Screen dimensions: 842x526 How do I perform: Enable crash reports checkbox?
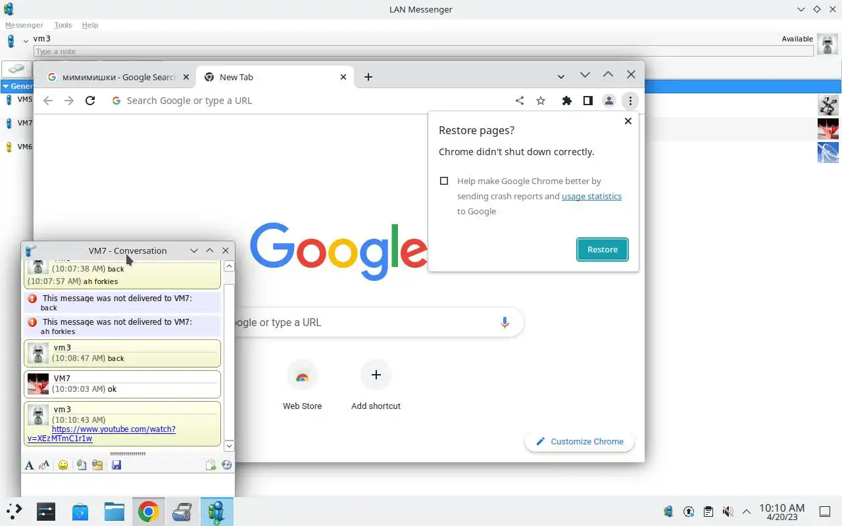pos(444,181)
